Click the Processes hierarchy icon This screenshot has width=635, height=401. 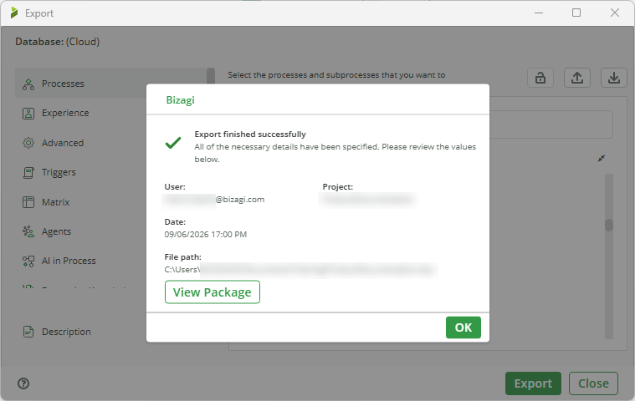[x=28, y=84]
